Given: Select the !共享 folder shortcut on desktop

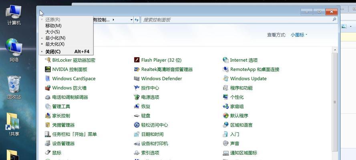Looking at the screenshot, I should (14, 124).
